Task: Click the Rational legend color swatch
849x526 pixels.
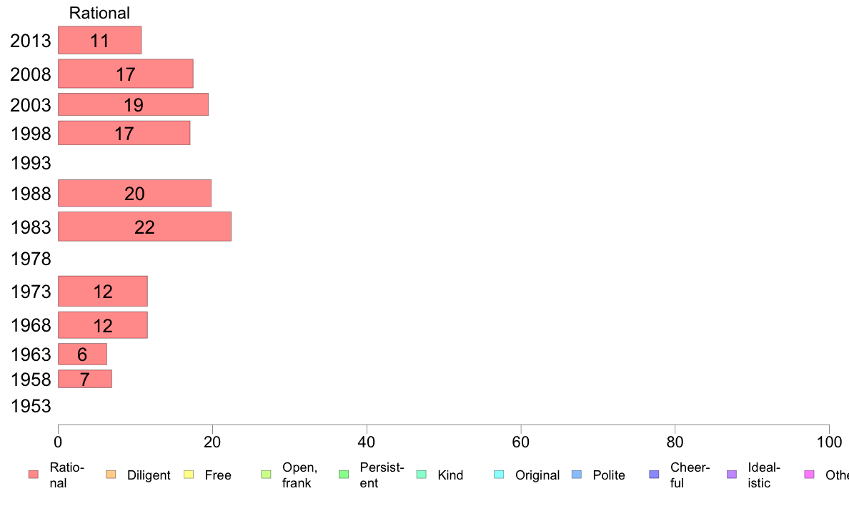Action: [33, 475]
